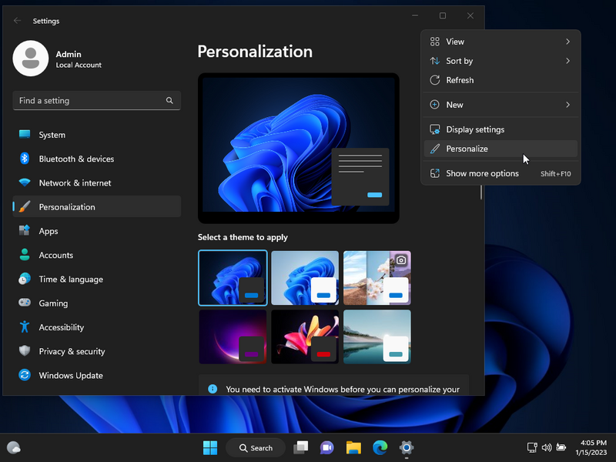Open Windows Update section

(x=71, y=375)
